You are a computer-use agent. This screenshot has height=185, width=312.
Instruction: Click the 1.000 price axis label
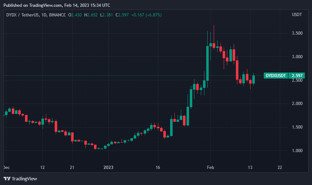click(x=297, y=151)
